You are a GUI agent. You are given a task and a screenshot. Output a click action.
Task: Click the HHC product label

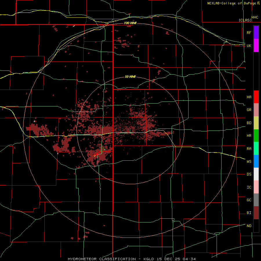255,17
